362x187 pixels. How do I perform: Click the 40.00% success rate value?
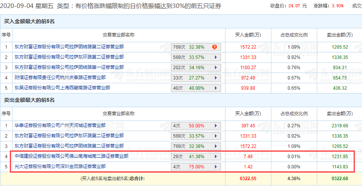(196, 88)
